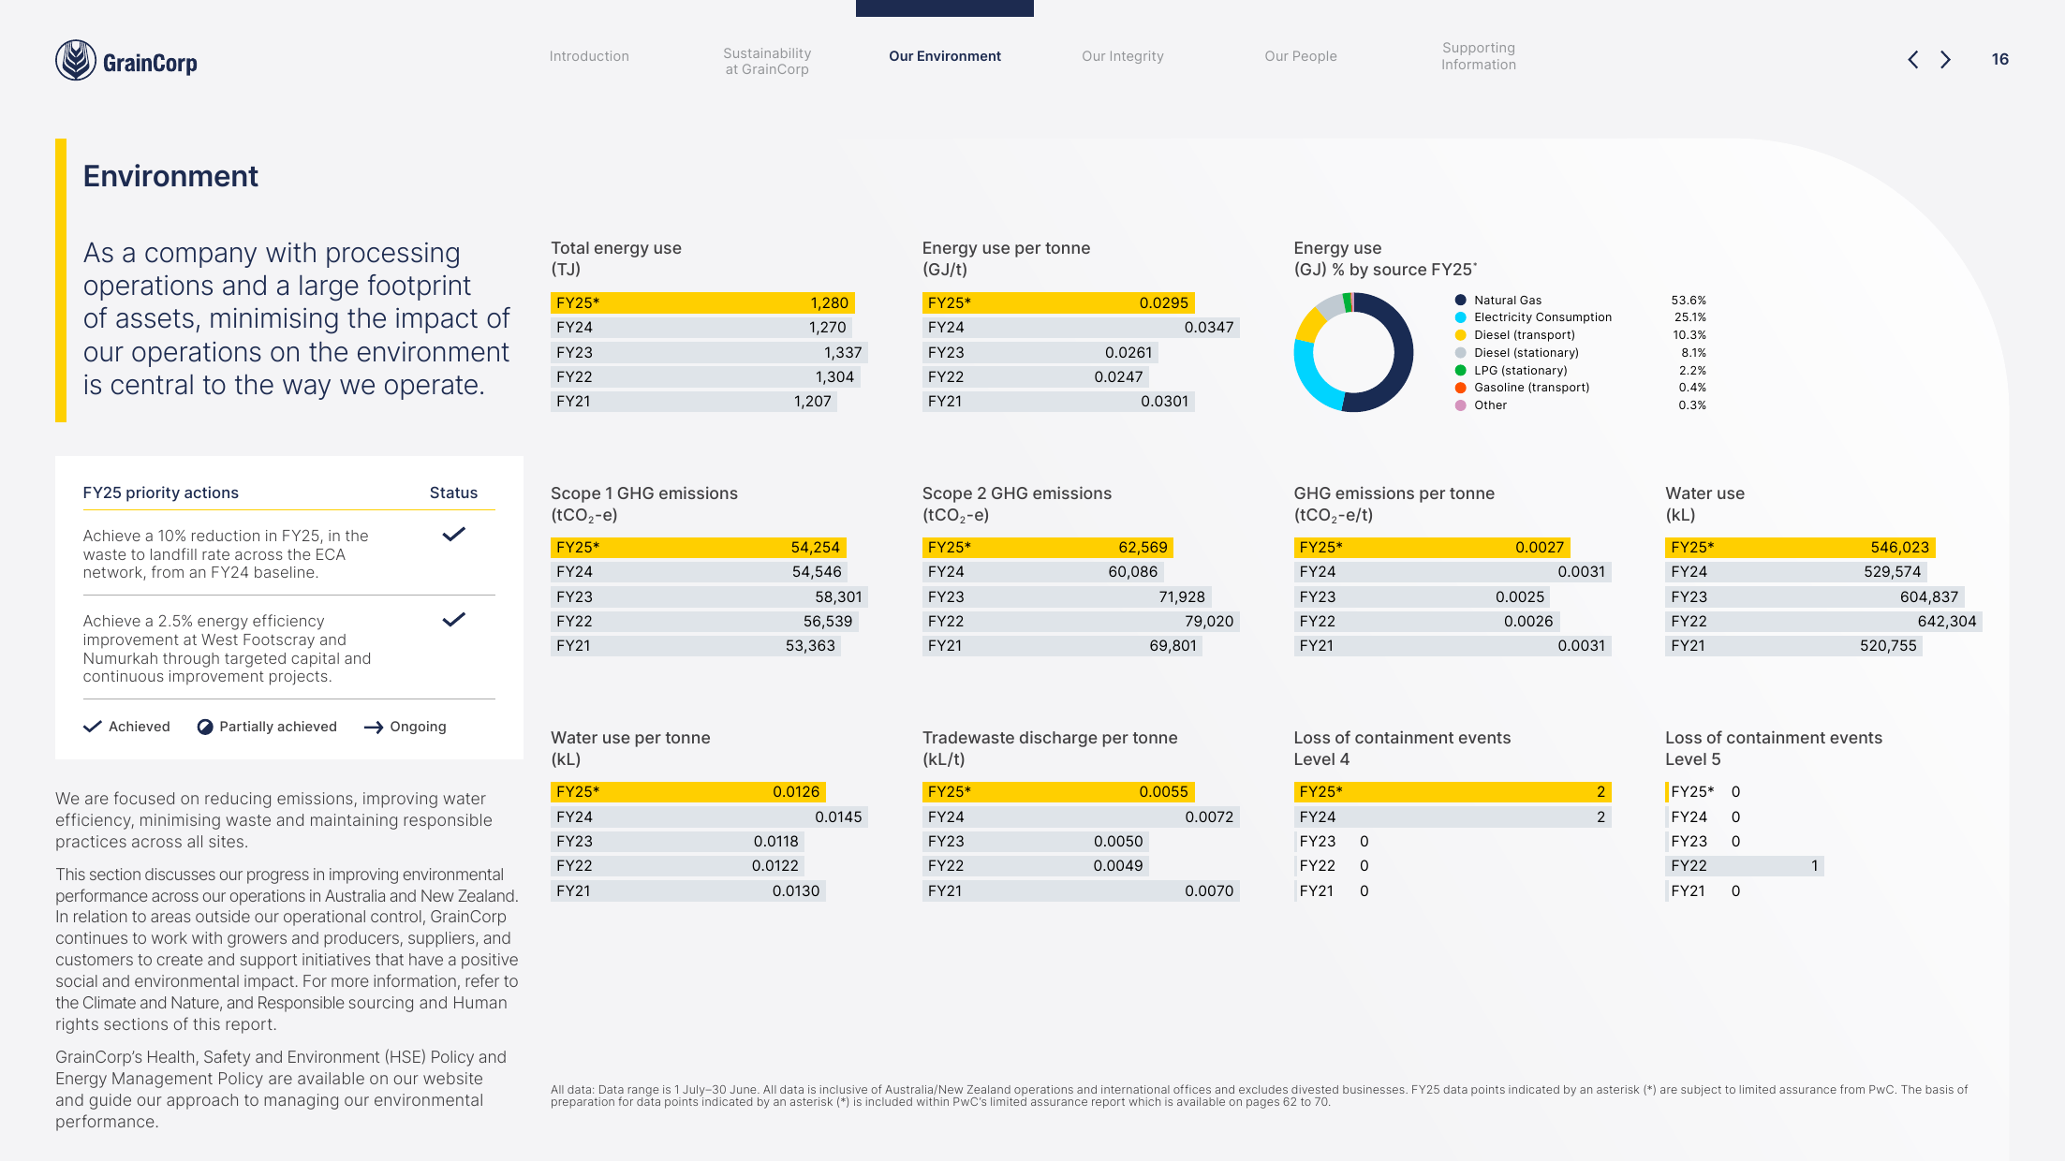The height and width of the screenshot is (1162, 2065).
Task: Go to next page arrow
Action: (x=1946, y=60)
